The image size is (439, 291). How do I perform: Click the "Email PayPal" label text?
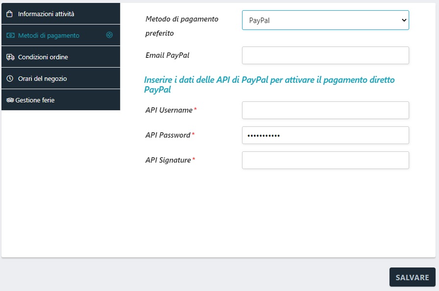click(168, 55)
